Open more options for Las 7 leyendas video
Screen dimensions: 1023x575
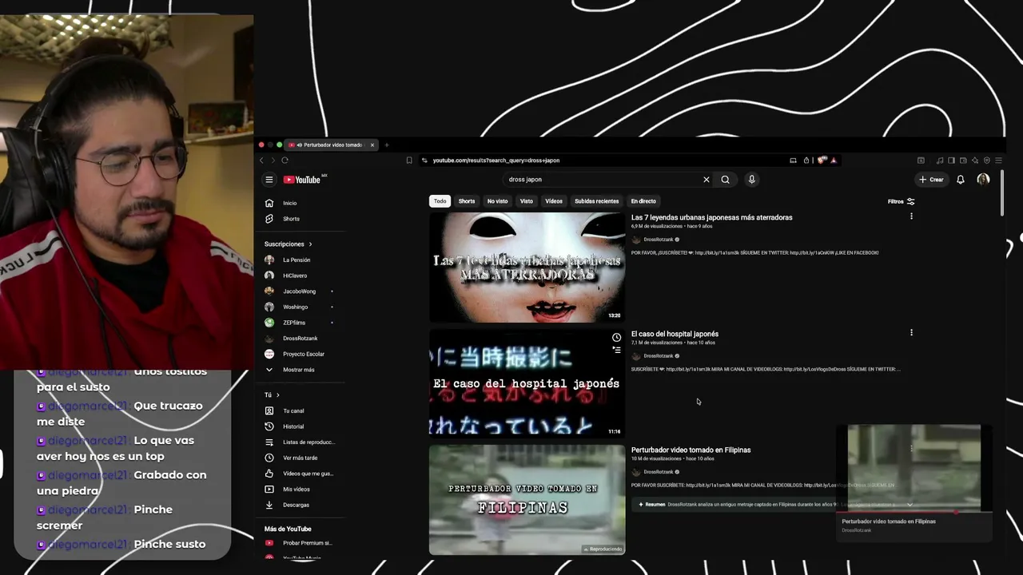point(911,216)
